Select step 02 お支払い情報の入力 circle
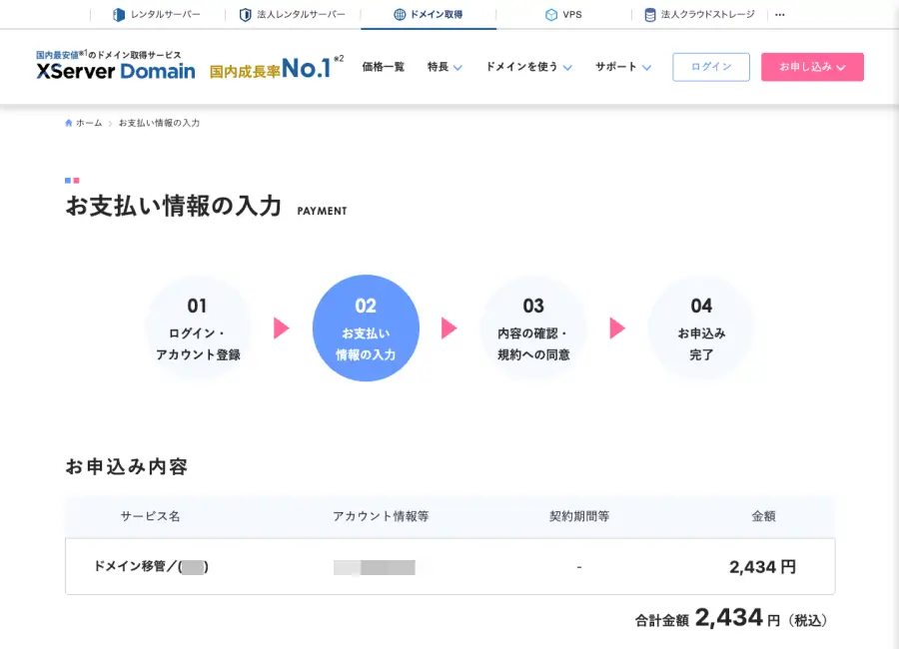 (367, 326)
